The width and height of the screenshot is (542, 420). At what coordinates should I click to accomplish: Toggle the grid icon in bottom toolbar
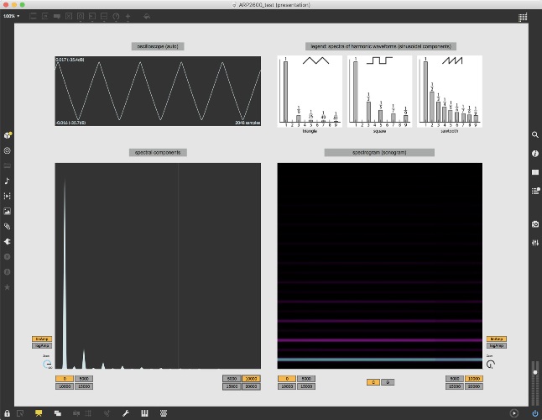click(x=88, y=413)
